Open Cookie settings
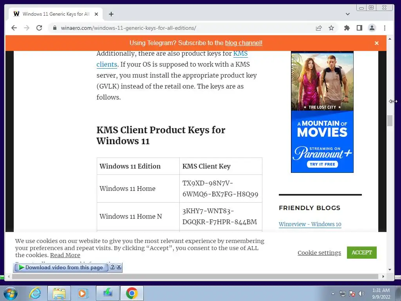 319,253
